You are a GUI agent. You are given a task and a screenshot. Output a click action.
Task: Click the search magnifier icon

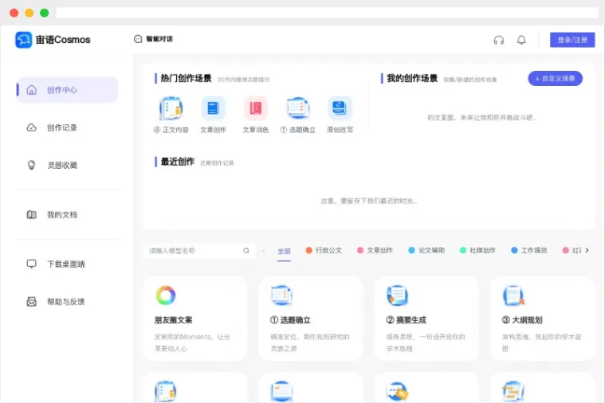click(246, 251)
